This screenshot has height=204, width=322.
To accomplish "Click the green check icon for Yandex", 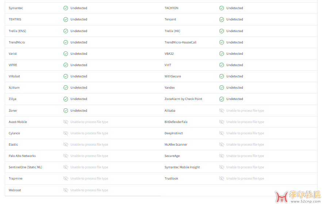I will 221,88.
